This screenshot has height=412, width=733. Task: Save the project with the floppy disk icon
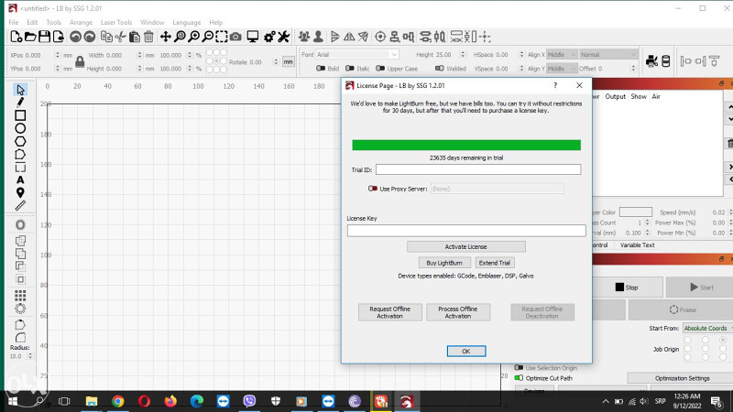[44, 37]
